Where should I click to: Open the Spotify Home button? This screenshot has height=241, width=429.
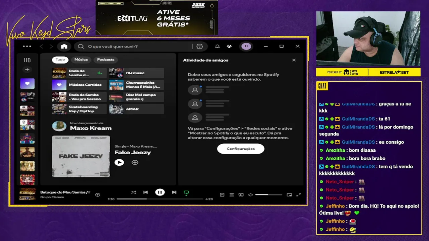(x=64, y=46)
